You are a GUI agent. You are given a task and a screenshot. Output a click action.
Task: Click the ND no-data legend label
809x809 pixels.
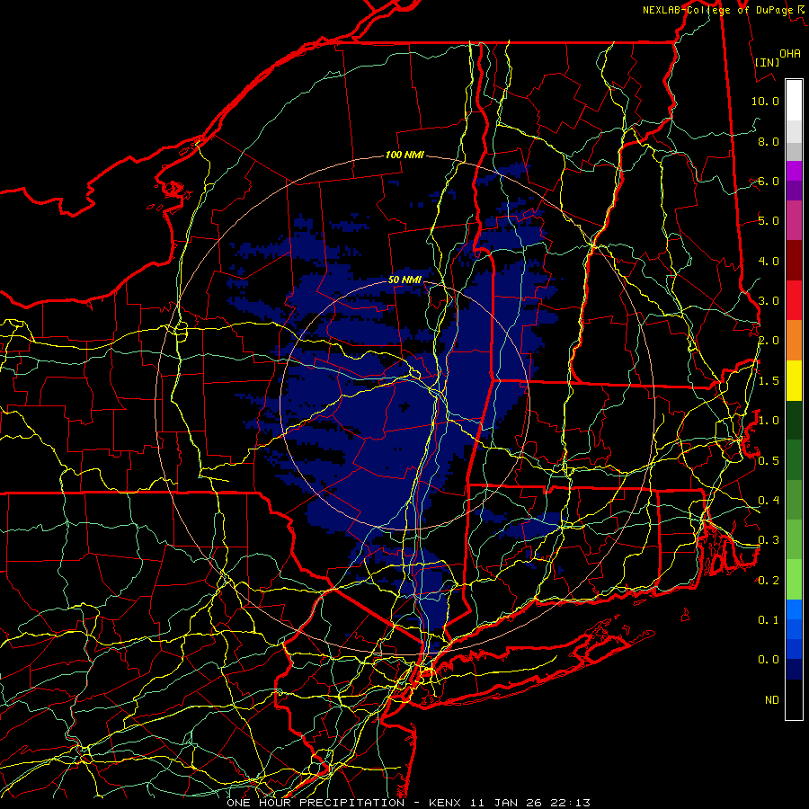pyautogui.click(x=772, y=699)
